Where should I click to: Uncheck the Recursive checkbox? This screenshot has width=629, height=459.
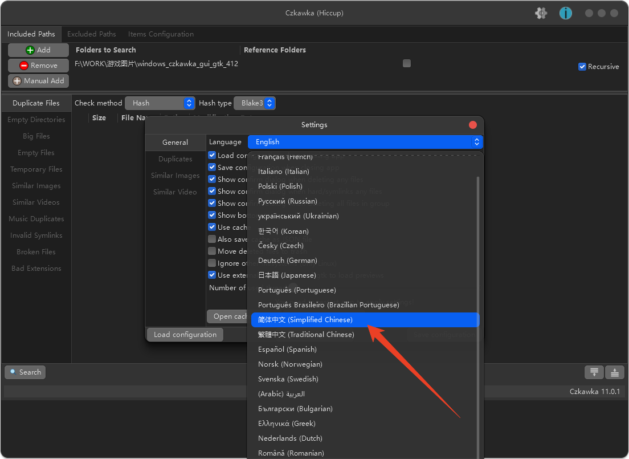pyautogui.click(x=582, y=67)
